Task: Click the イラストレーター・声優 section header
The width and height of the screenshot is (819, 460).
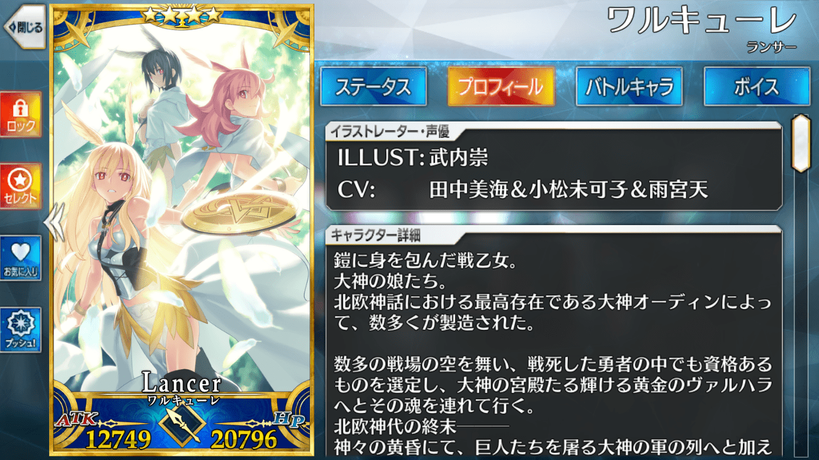Action: point(389,131)
